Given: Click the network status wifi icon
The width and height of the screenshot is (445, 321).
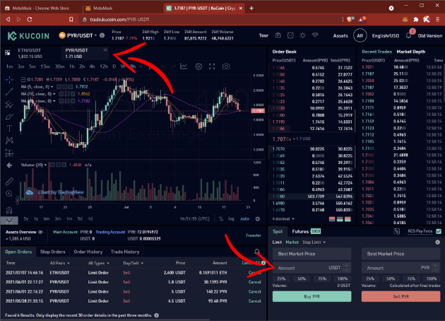Looking at the screenshot, I should point(315,35).
